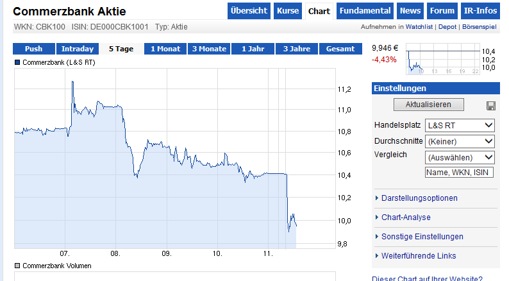Expand the Chart-Analyse section
Viewport: 509px width, 281px height.
tap(406, 217)
